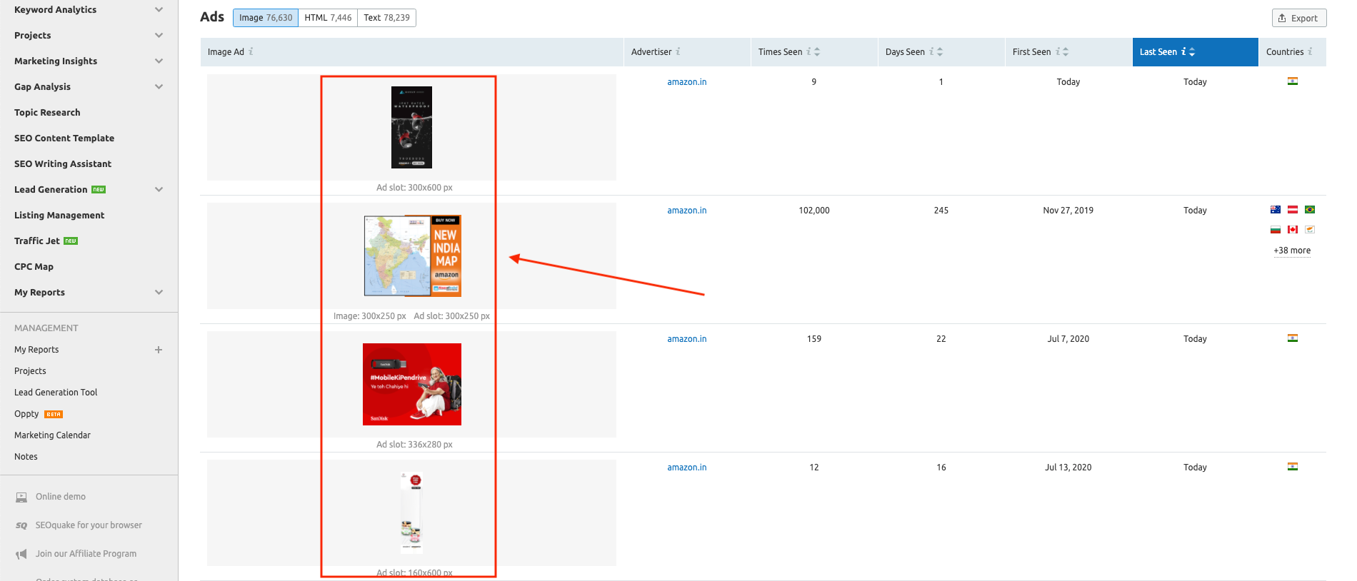The image size is (1357, 581).
Task: Show info for Image Ad column
Action: click(251, 51)
